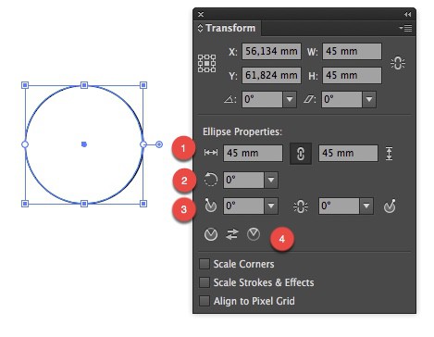
Task: Click the invert pie swap arrows icon
Action: 232,234
